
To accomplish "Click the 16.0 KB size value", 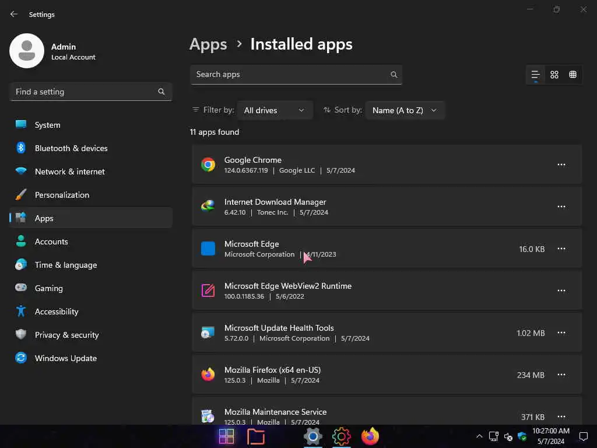I will tap(532, 249).
